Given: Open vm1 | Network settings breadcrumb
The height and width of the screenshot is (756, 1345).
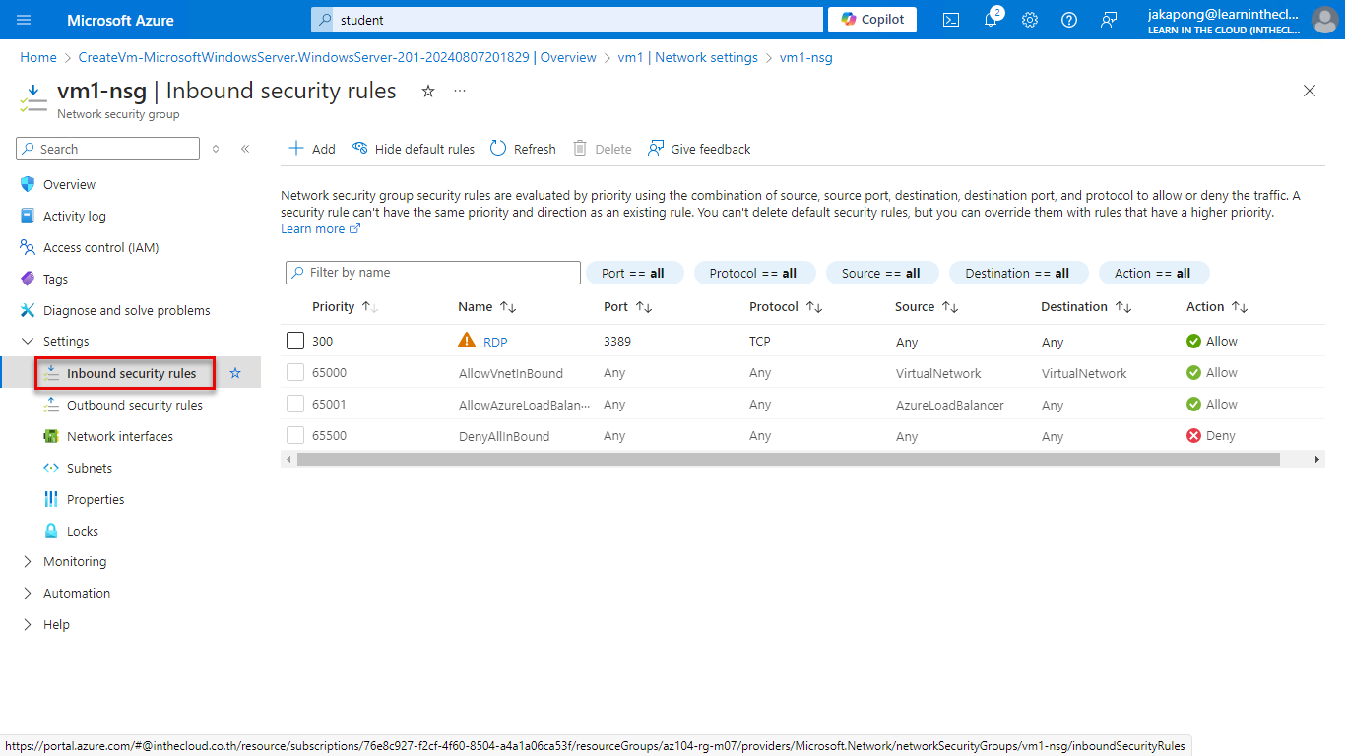Looking at the screenshot, I should [688, 57].
